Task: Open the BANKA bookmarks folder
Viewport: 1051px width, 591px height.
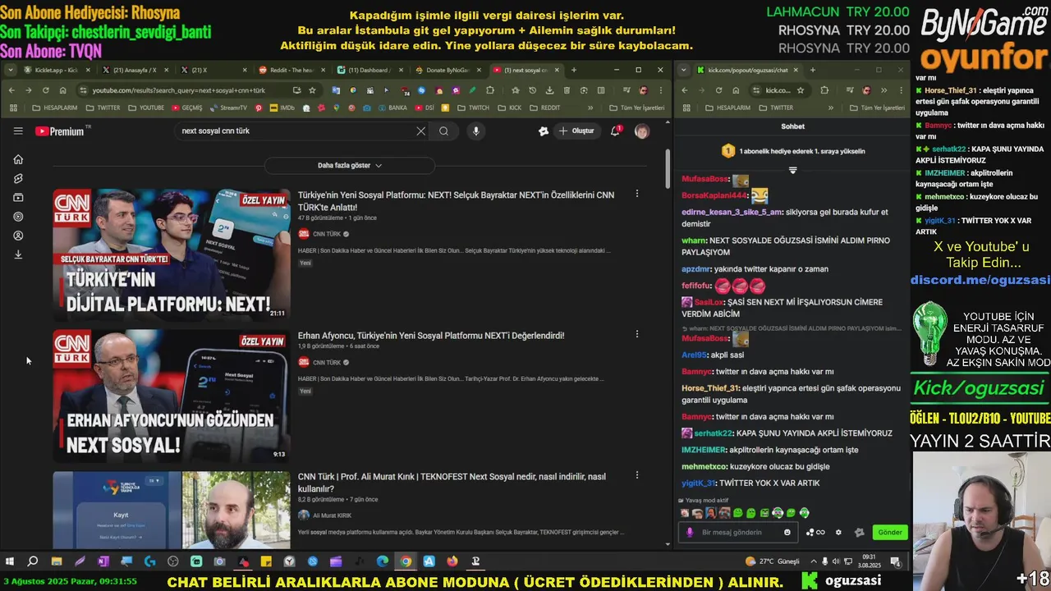Action: point(392,108)
